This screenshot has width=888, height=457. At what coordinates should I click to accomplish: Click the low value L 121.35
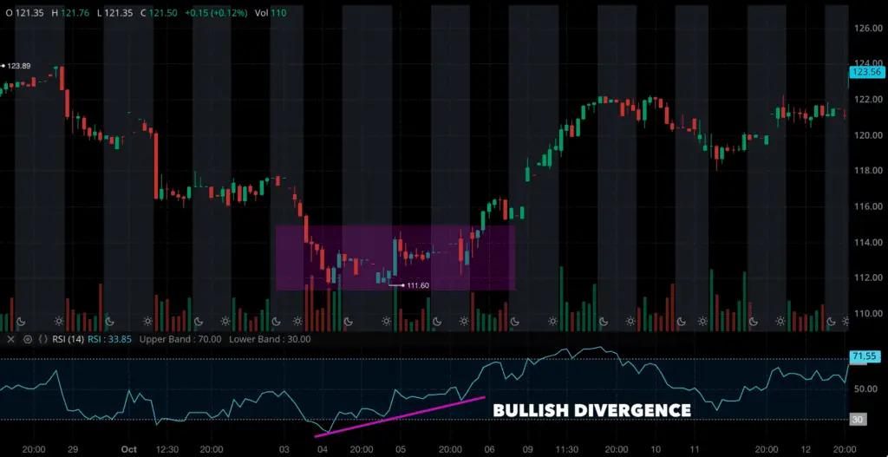(117, 12)
